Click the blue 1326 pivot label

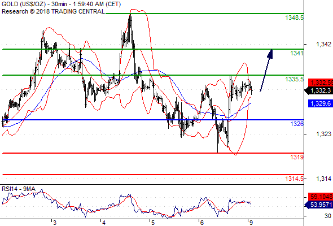pos(297,124)
